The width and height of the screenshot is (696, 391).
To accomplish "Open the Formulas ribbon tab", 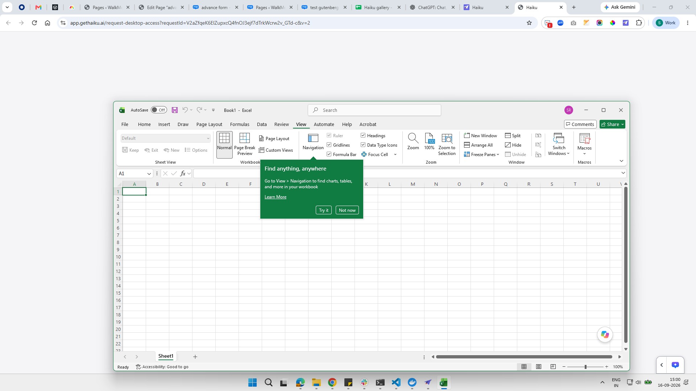I will (240, 124).
